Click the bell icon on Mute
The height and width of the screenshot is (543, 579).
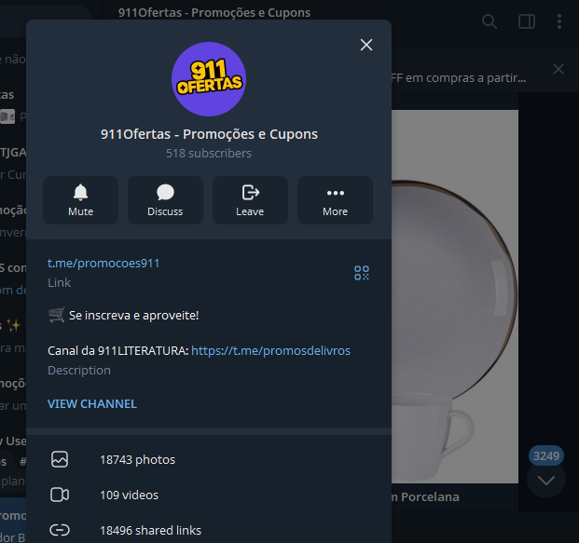point(80,192)
